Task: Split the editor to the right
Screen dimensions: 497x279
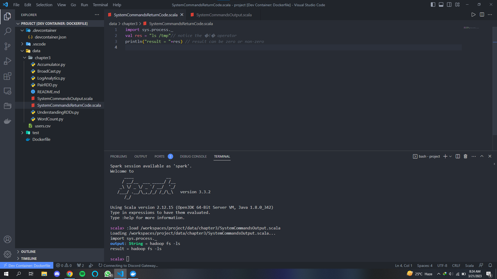Action: point(482,15)
